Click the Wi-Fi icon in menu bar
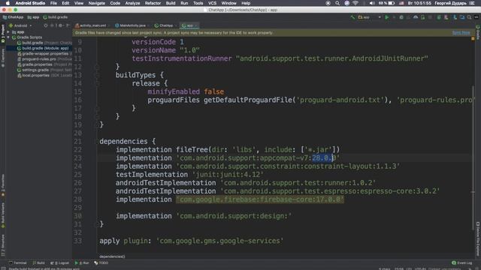 355,3
